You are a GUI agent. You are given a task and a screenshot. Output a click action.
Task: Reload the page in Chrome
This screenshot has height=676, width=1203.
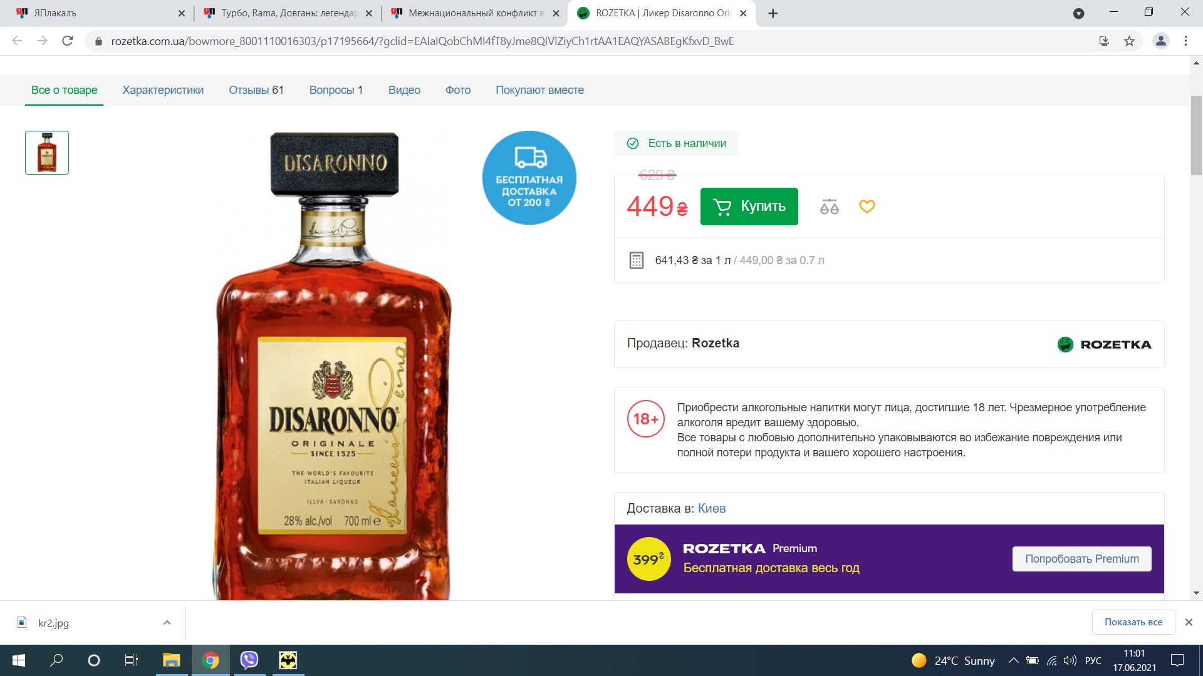tap(68, 41)
